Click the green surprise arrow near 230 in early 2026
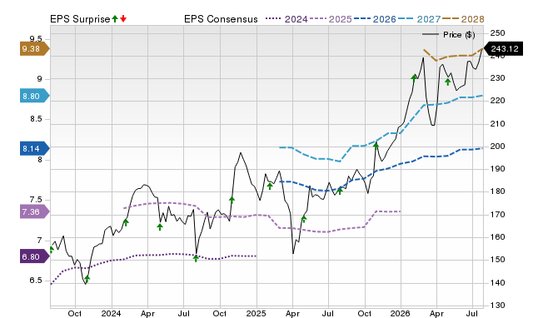 point(414,78)
